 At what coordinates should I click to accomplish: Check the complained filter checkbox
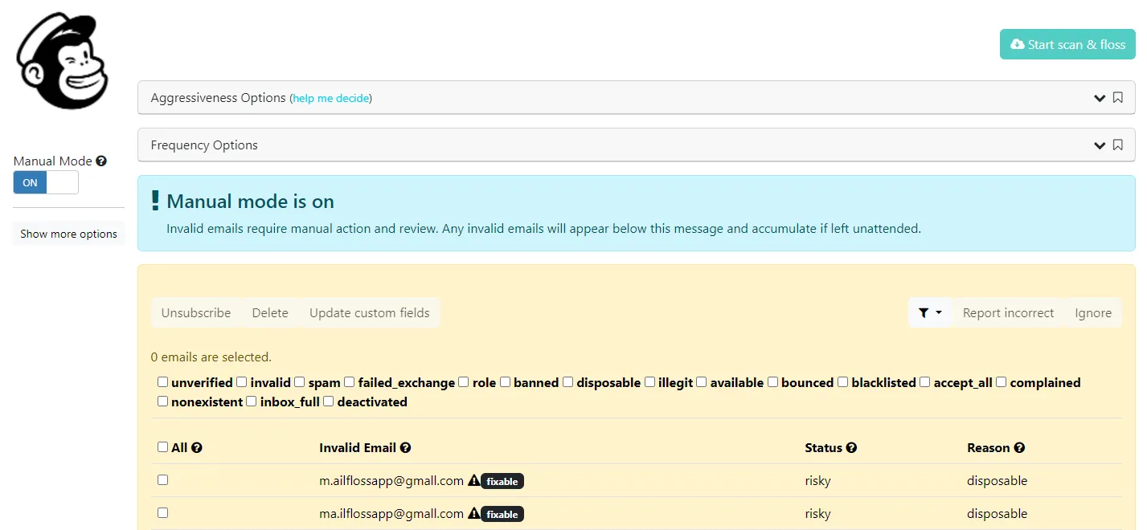pyautogui.click(x=1002, y=382)
